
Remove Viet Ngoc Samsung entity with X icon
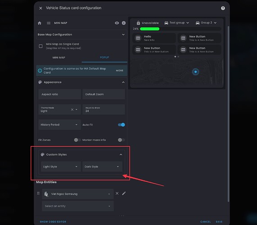117,193
